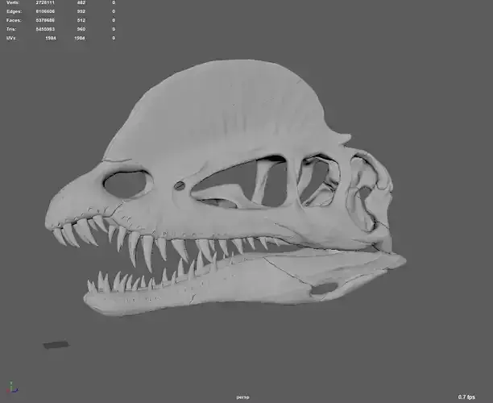Click the 'Faces:' heads-up display label
The height and width of the screenshot is (403, 493).
coord(14,20)
